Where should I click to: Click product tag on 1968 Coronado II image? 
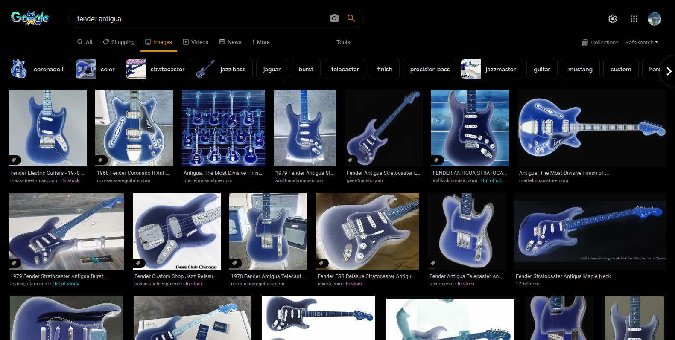pos(101,160)
